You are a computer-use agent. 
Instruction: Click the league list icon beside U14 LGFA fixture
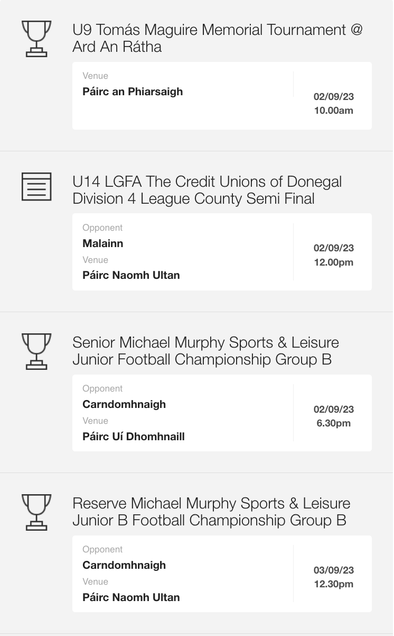36,187
